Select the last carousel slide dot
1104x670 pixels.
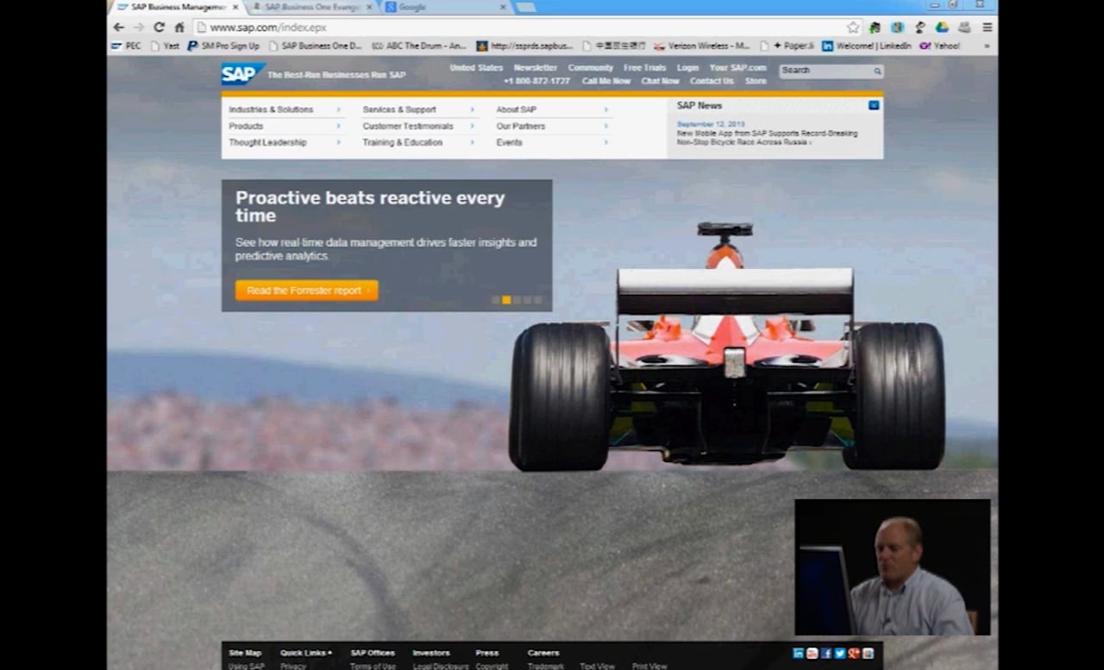(537, 300)
